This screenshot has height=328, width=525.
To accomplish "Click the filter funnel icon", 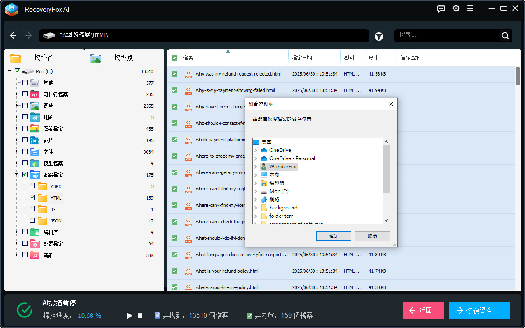I will pos(378,37).
